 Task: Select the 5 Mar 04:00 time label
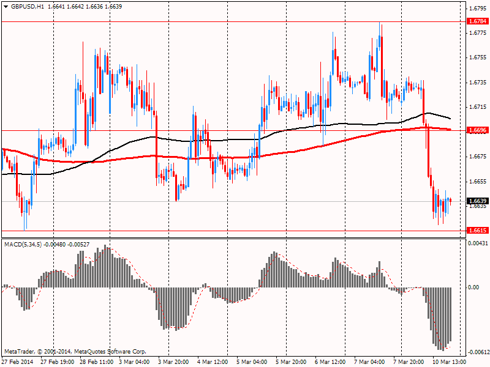pos(252,362)
